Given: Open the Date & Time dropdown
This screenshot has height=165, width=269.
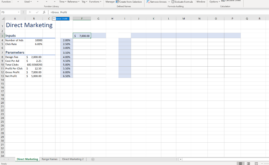Looking at the screenshot, I should (66, 2).
